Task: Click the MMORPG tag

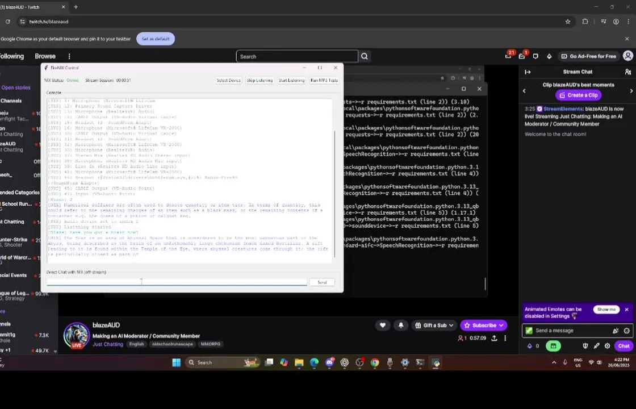Action: click(211, 344)
